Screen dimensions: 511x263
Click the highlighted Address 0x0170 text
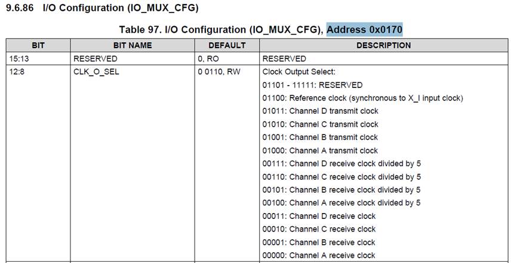tap(365, 30)
